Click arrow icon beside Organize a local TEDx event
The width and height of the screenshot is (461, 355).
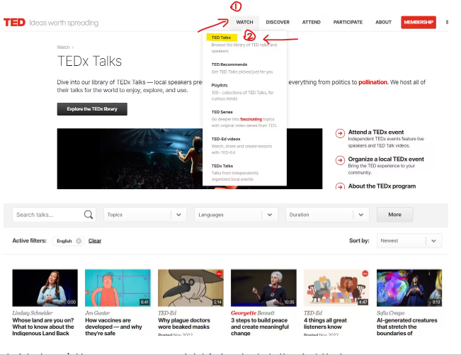(340, 159)
